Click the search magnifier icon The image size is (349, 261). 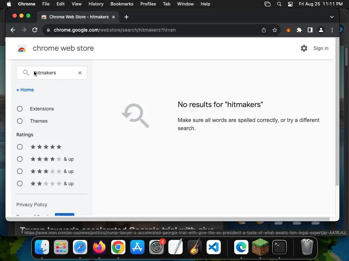26,73
